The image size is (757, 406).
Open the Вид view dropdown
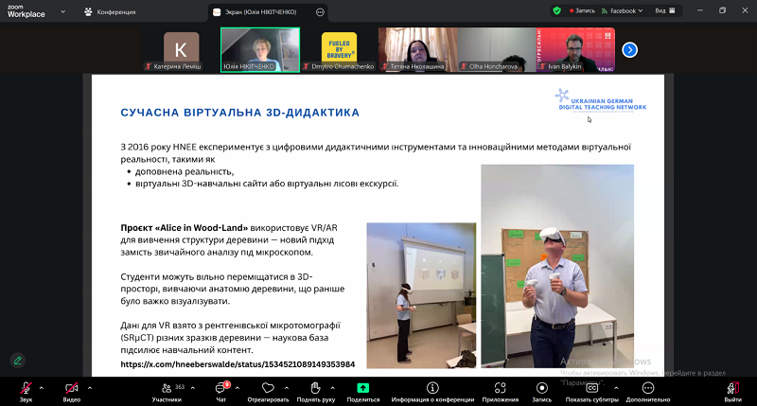(664, 11)
